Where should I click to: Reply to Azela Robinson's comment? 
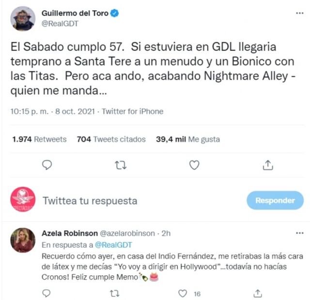[47, 293]
